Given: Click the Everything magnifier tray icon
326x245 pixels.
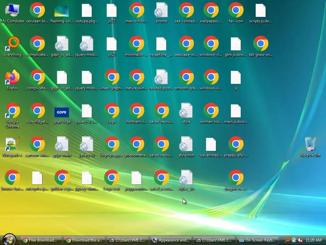Looking at the screenshot, I should (287, 240).
